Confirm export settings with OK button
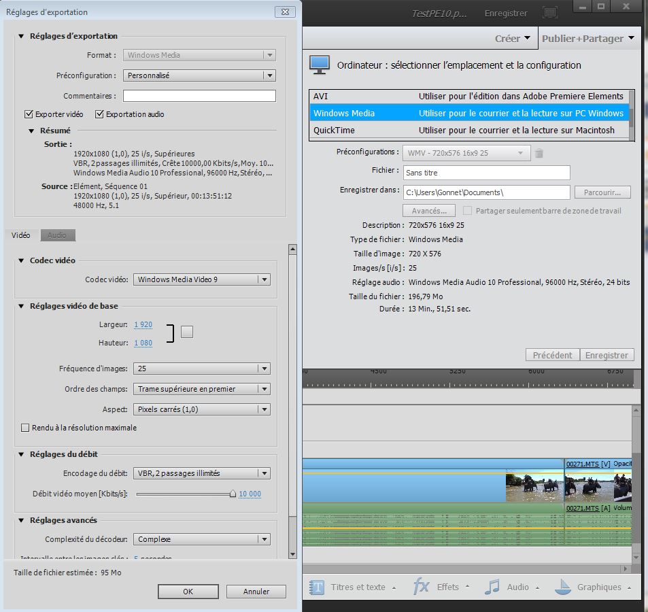Viewport: 648px width, 612px height. pos(188,592)
